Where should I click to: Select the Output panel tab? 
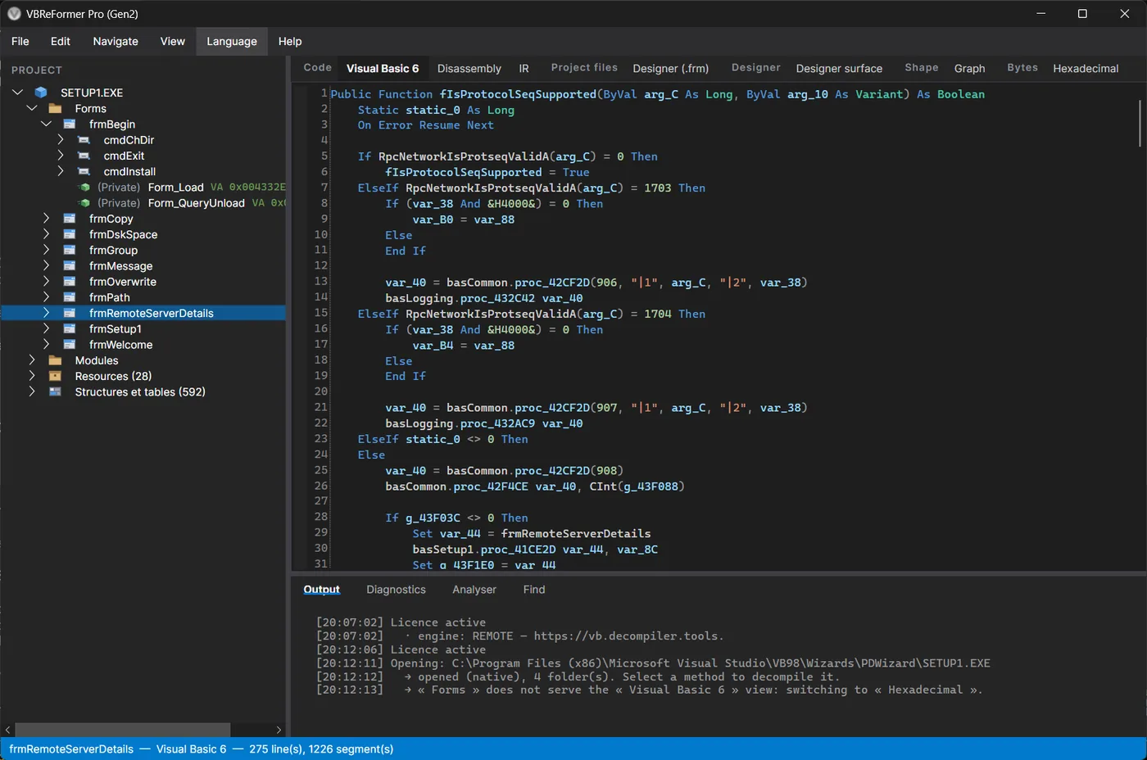click(x=321, y=590)
